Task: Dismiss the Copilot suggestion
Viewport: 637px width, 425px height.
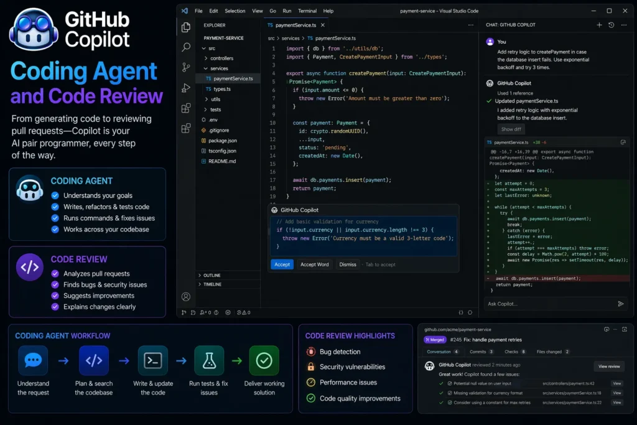Action: [348, 264]
